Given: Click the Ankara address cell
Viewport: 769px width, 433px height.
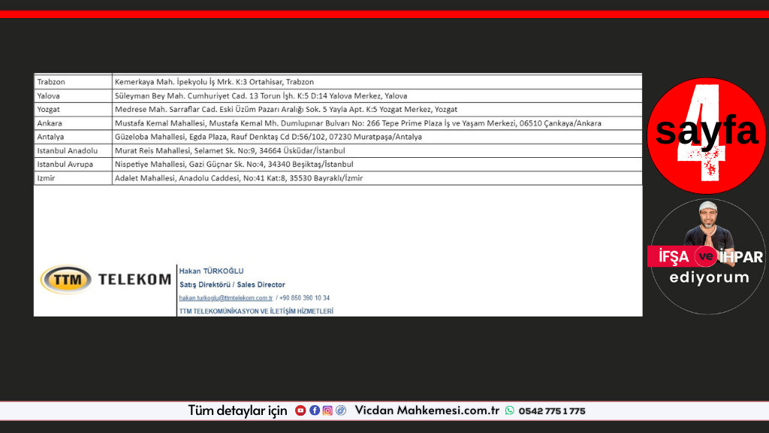Looking at the screenshot, I should [x=357, y=123].
